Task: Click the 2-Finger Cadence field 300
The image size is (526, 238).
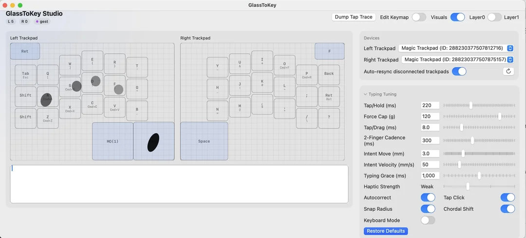Action: (430, 140)
